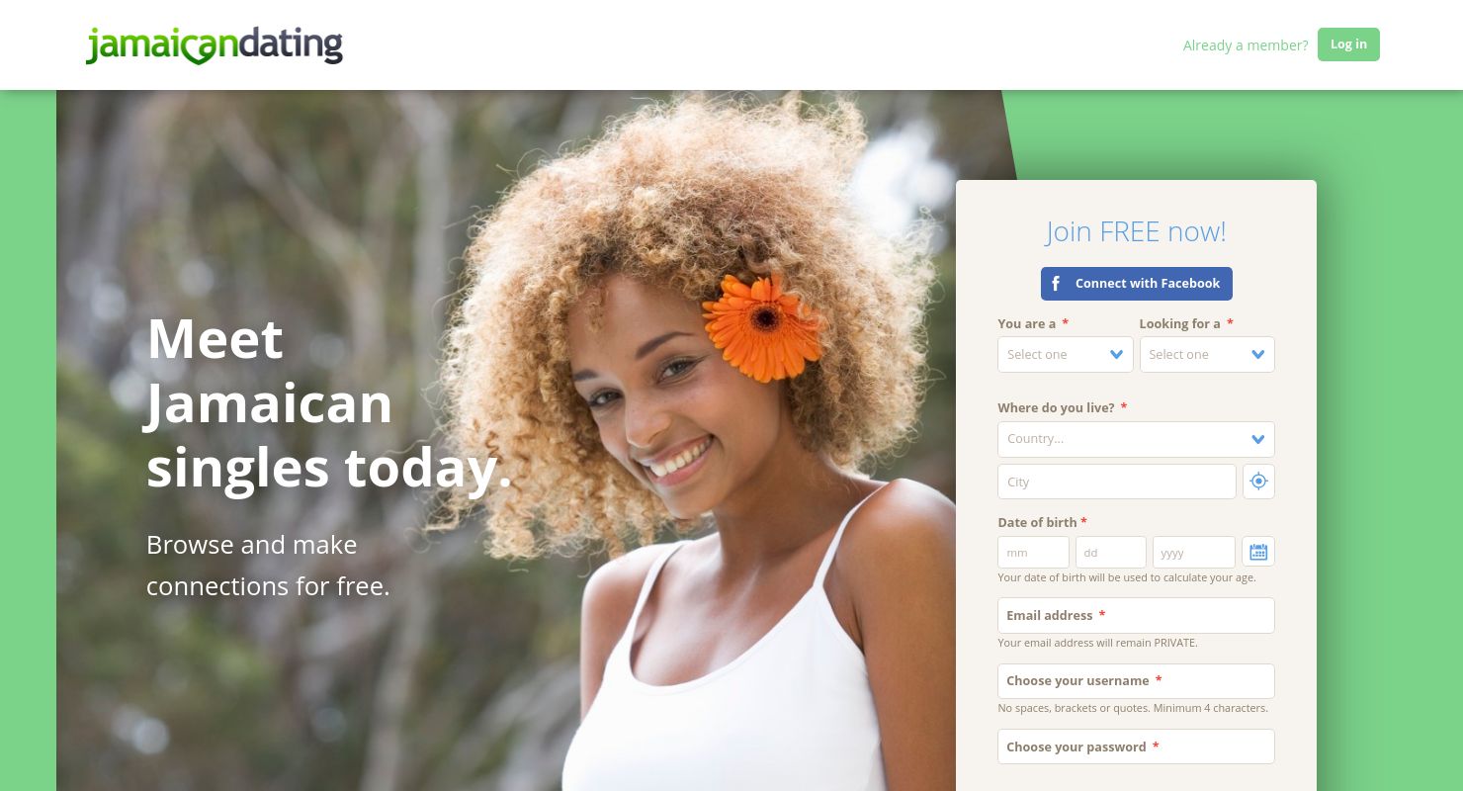
Task: Open the date of birth calendar icon
Action: (1258, 552)
